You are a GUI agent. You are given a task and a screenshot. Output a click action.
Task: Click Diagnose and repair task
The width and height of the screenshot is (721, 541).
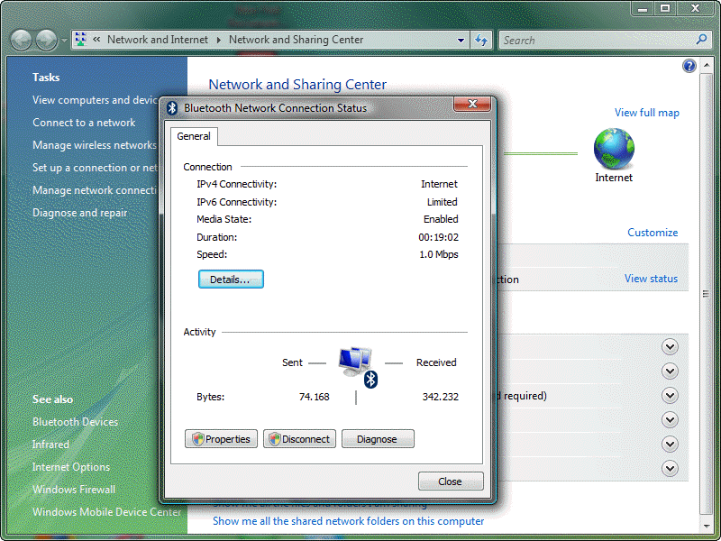[x=80, y=213]
